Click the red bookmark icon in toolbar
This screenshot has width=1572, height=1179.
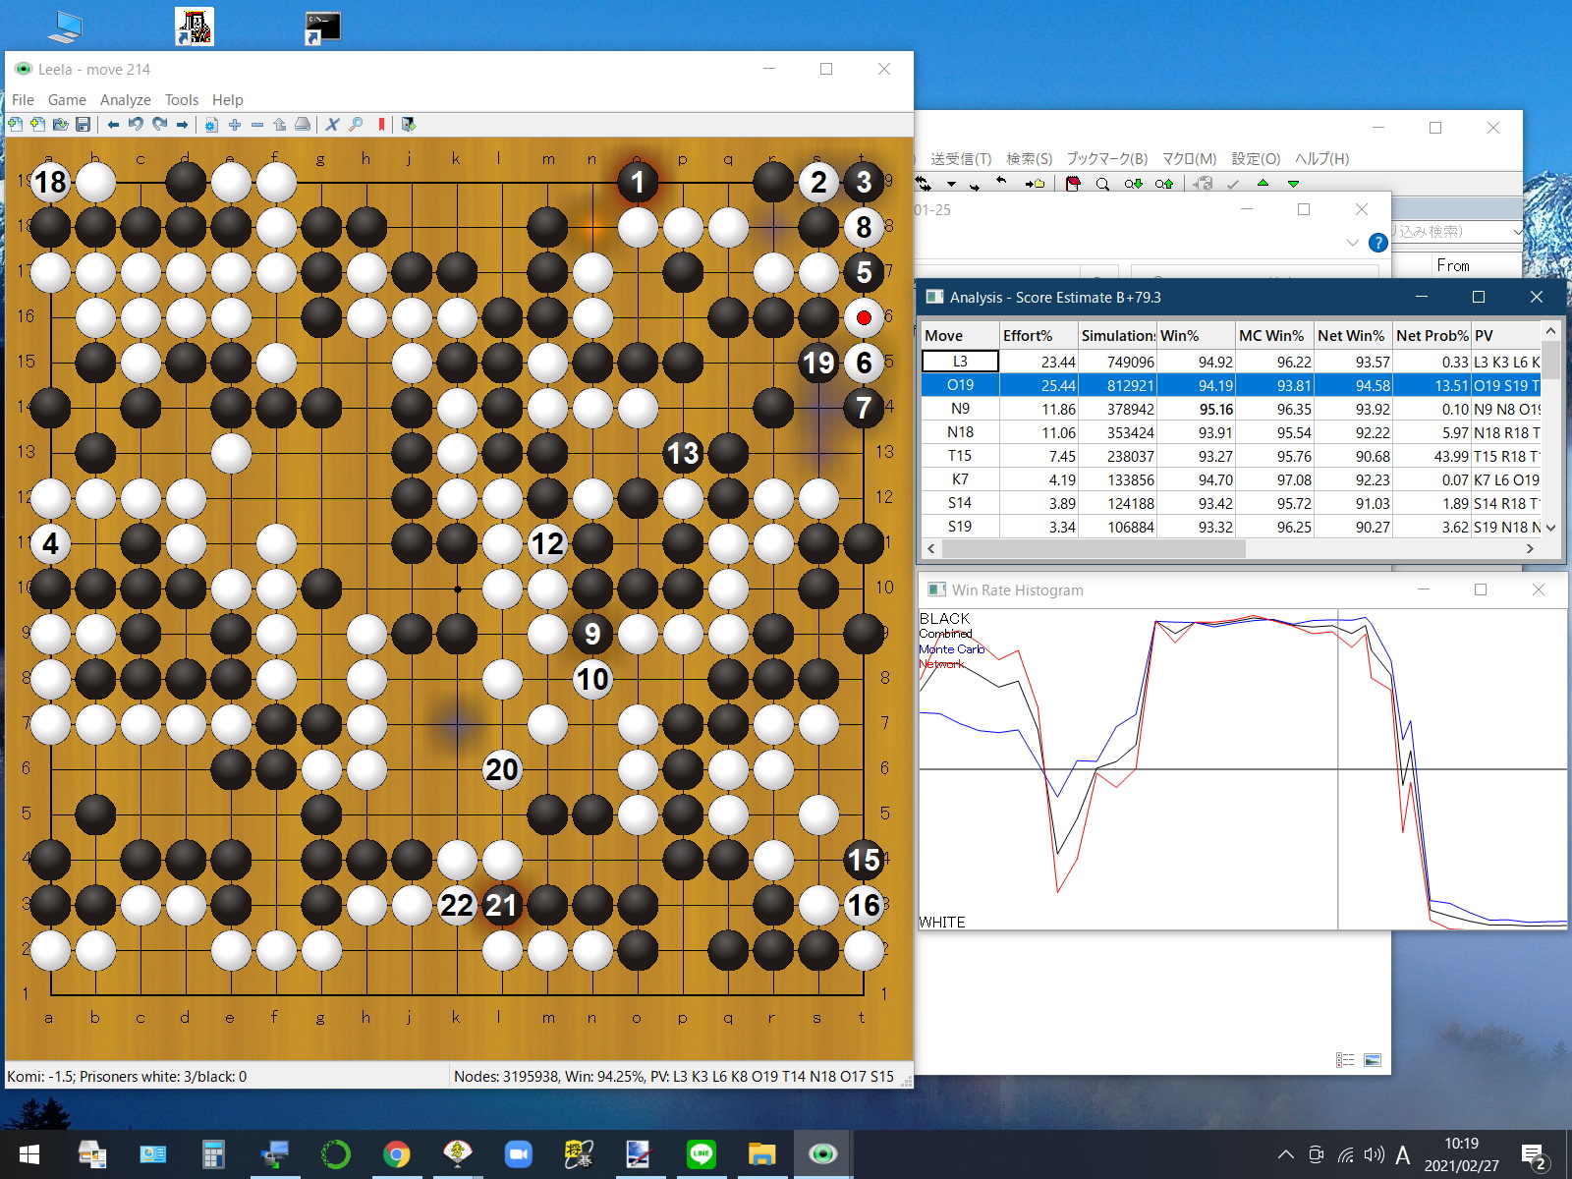tap(381, 125)
